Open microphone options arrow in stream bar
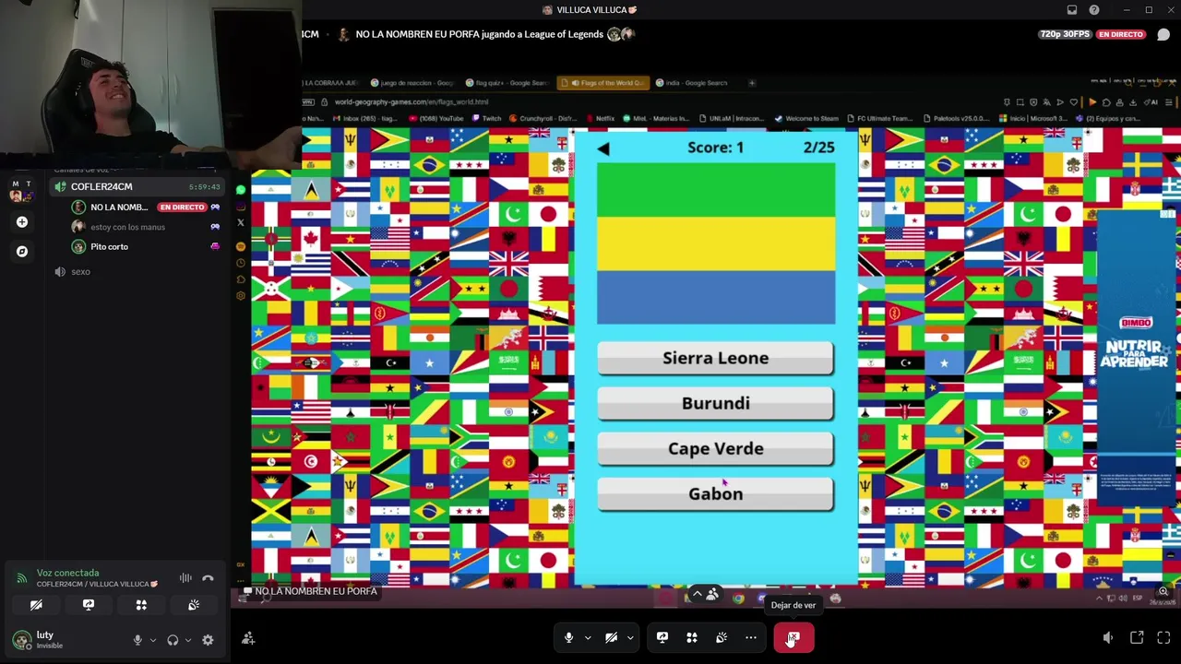Viewport: 1181px width, 664px height. point(587,637)
